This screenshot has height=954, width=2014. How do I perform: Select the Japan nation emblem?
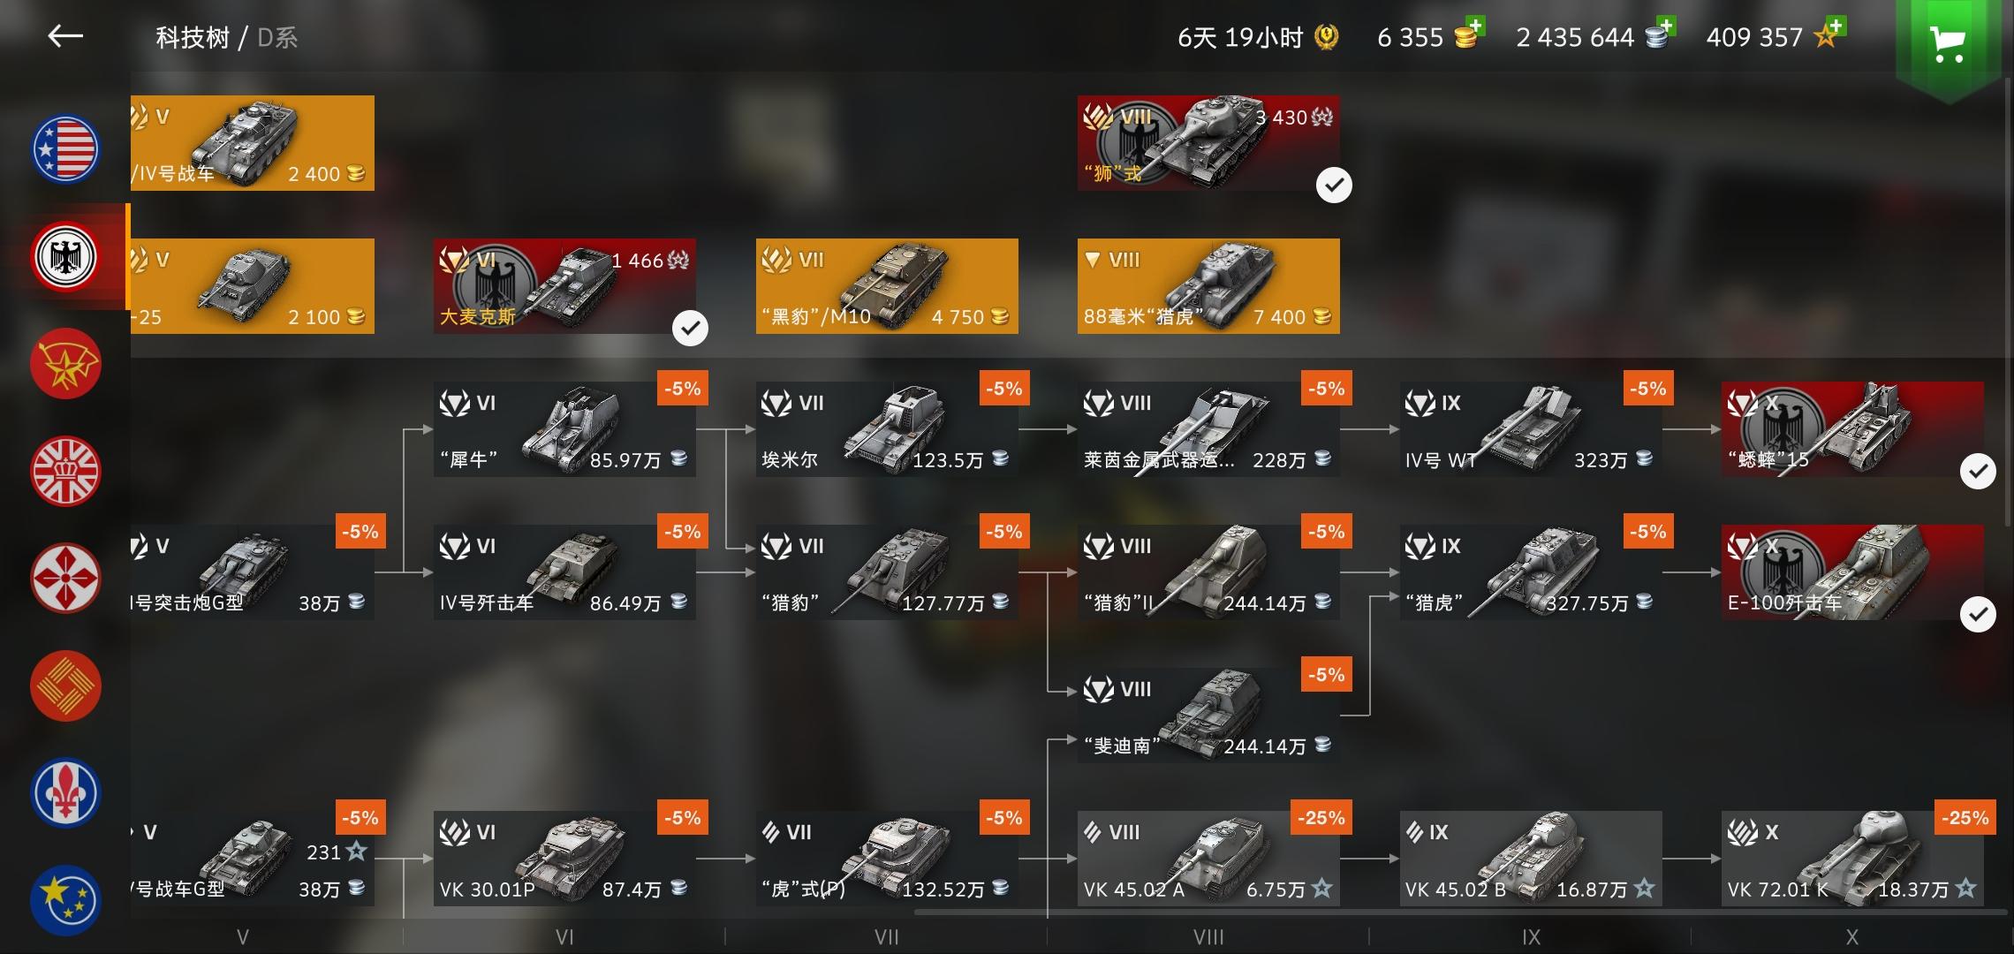(x=65, y=579)
